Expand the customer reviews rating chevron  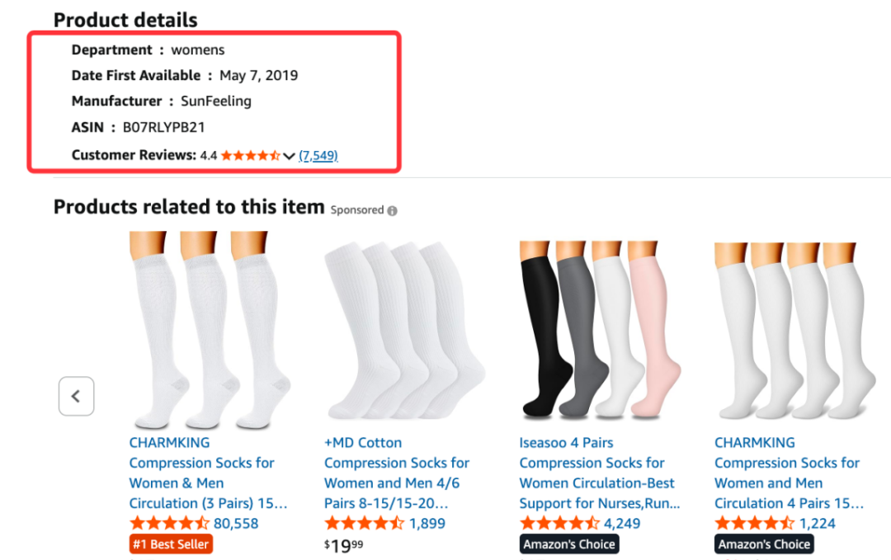point(289,156)
